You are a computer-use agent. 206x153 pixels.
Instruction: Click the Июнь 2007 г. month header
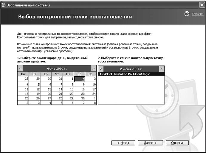point(57,69)
